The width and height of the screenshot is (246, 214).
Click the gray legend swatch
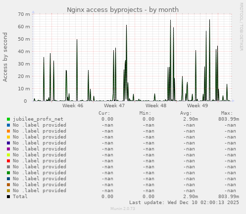(8, 167)
